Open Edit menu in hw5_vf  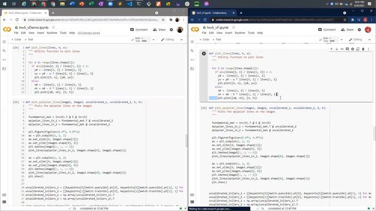[211, 33]
